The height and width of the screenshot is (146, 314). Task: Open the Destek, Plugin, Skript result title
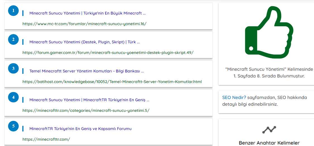85,42
